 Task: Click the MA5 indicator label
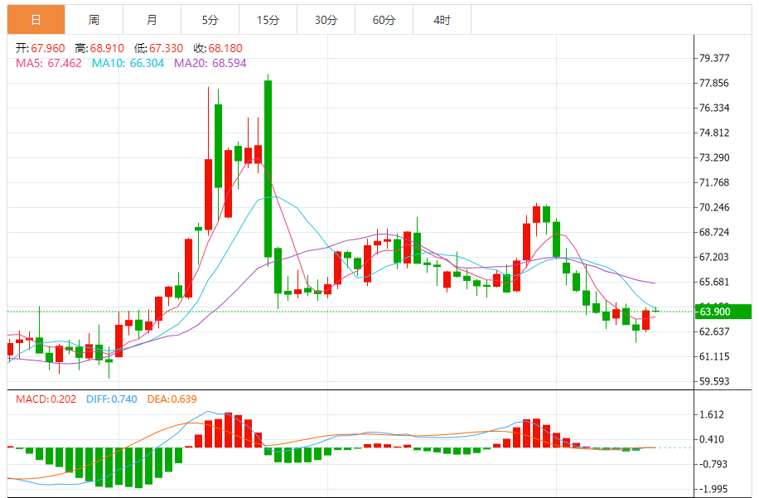click(49, 64)
